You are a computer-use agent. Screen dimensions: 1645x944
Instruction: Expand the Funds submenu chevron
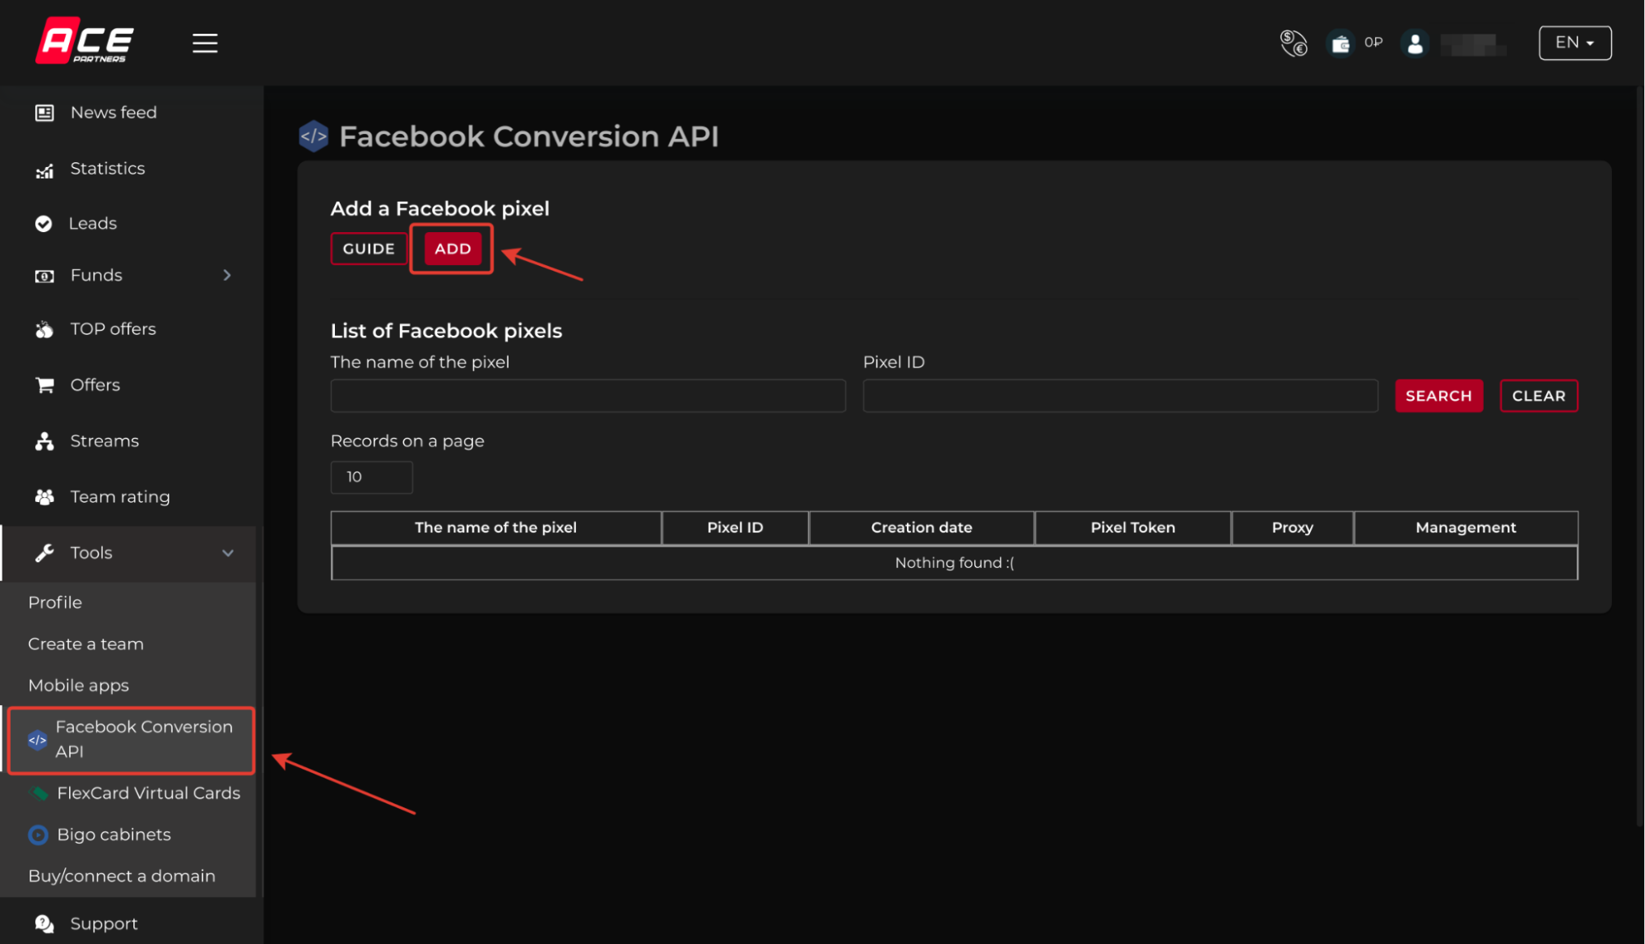coord(227,275)
